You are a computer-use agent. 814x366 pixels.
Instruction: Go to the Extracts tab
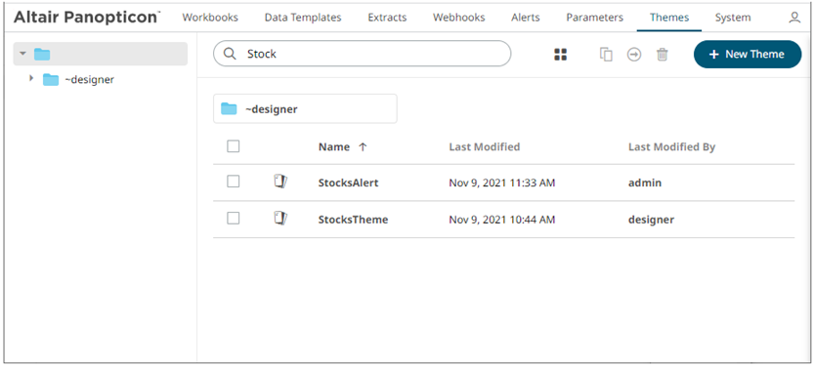click(x=387, y=18)
